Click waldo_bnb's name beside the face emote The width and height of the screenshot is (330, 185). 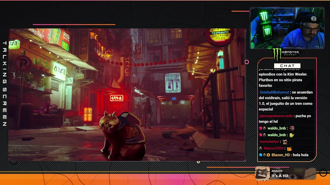point(277,128)
